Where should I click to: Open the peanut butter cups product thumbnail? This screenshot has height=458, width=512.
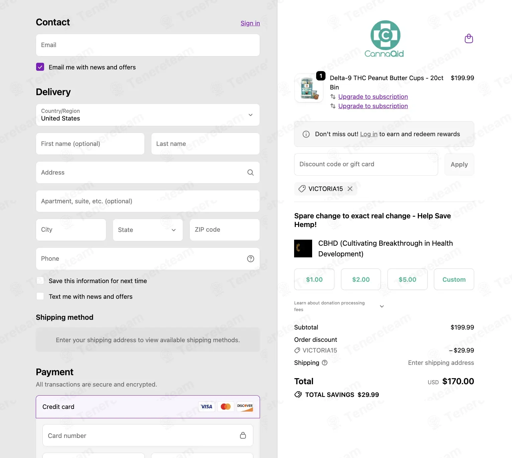point(309,88)
